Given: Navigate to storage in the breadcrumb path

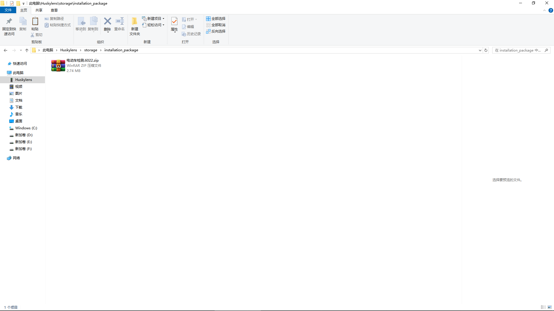Looking at the screenshot, I should click(91, 50).
